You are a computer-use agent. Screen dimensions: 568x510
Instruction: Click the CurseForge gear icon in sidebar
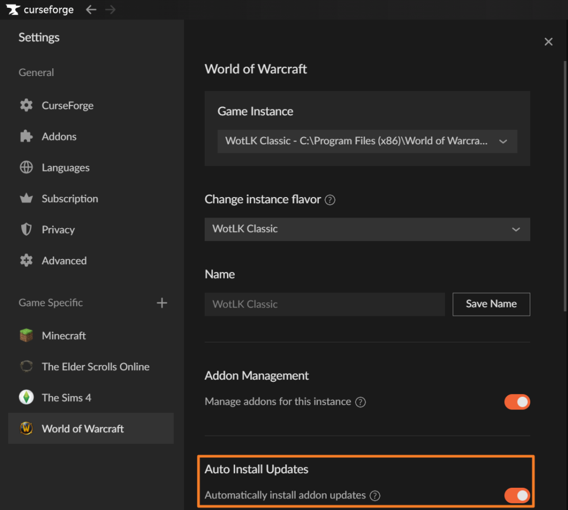[26, 105]
